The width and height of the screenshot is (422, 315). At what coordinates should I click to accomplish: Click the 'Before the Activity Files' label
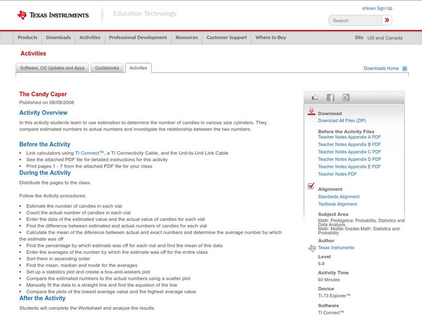click(346, 132)
